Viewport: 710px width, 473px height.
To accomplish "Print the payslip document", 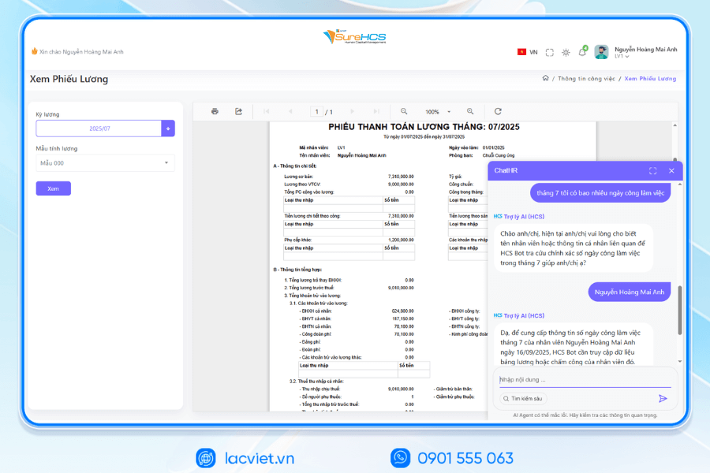I will [215, 112].
